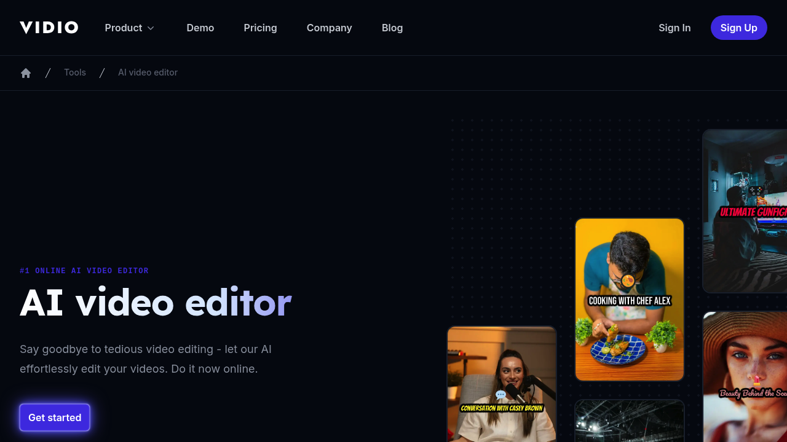Click the home icon in the breadcrumb
Screen dimensions: 787x442
coord(26,72)
